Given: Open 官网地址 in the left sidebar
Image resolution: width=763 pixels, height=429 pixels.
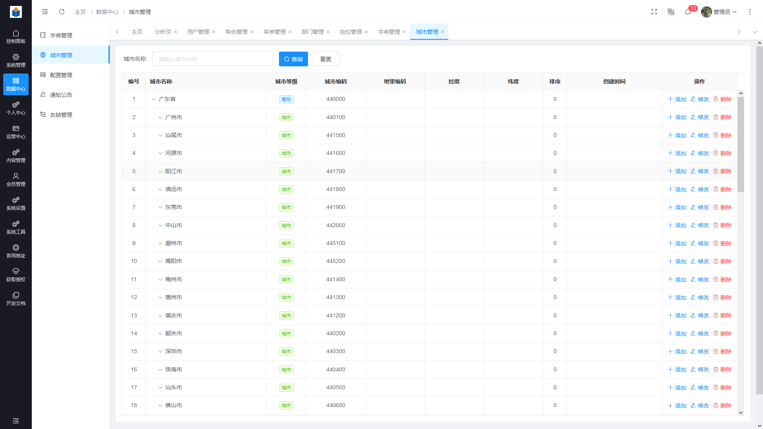Looking at the screenshot, I should click(16, 251).
